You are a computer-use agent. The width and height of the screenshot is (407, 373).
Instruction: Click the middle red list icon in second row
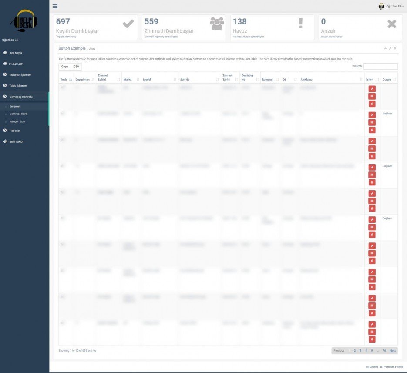tap(372, 123)
